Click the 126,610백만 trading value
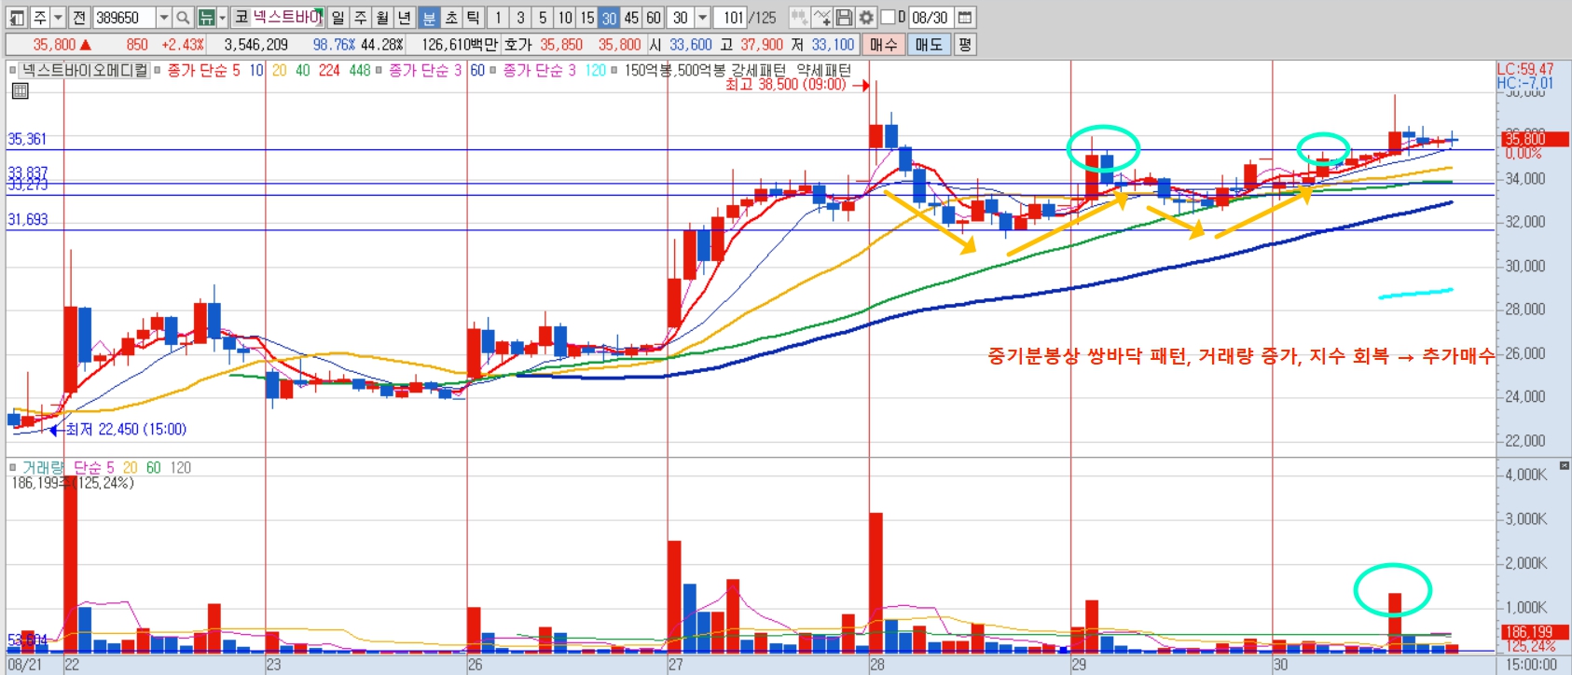Screen dimensions: 1572x675 tap(460, 44)
